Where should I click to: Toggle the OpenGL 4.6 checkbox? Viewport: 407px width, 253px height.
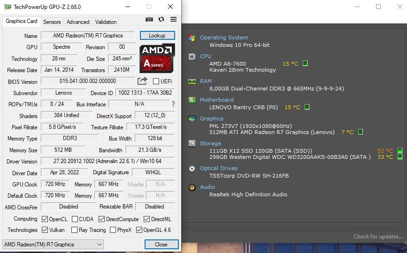139,230
